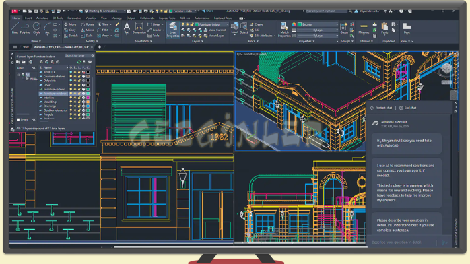470x264 pixels.
Task: Select the Scale tool
Action: pyautogui.click(x=87, y=36)
